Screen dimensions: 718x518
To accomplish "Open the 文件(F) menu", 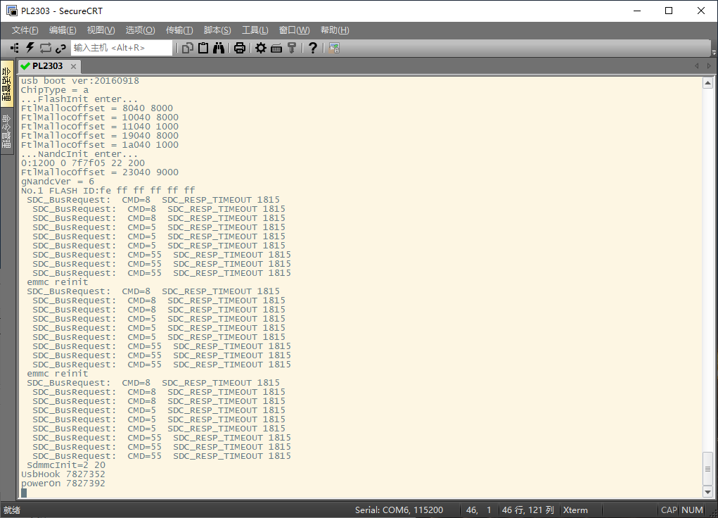I will pos(25,30).
